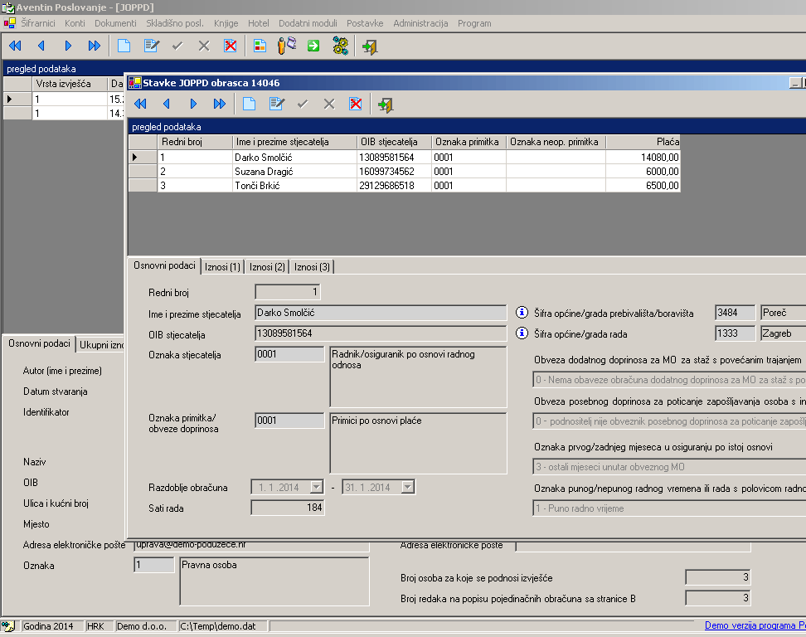
Task: Switch to the Iznosi (2) tab
Action: point(268,266)
